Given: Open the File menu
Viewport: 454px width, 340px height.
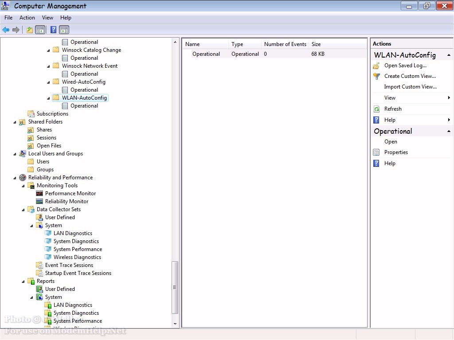Looking at the screenshot, I should tap(8, 18).
